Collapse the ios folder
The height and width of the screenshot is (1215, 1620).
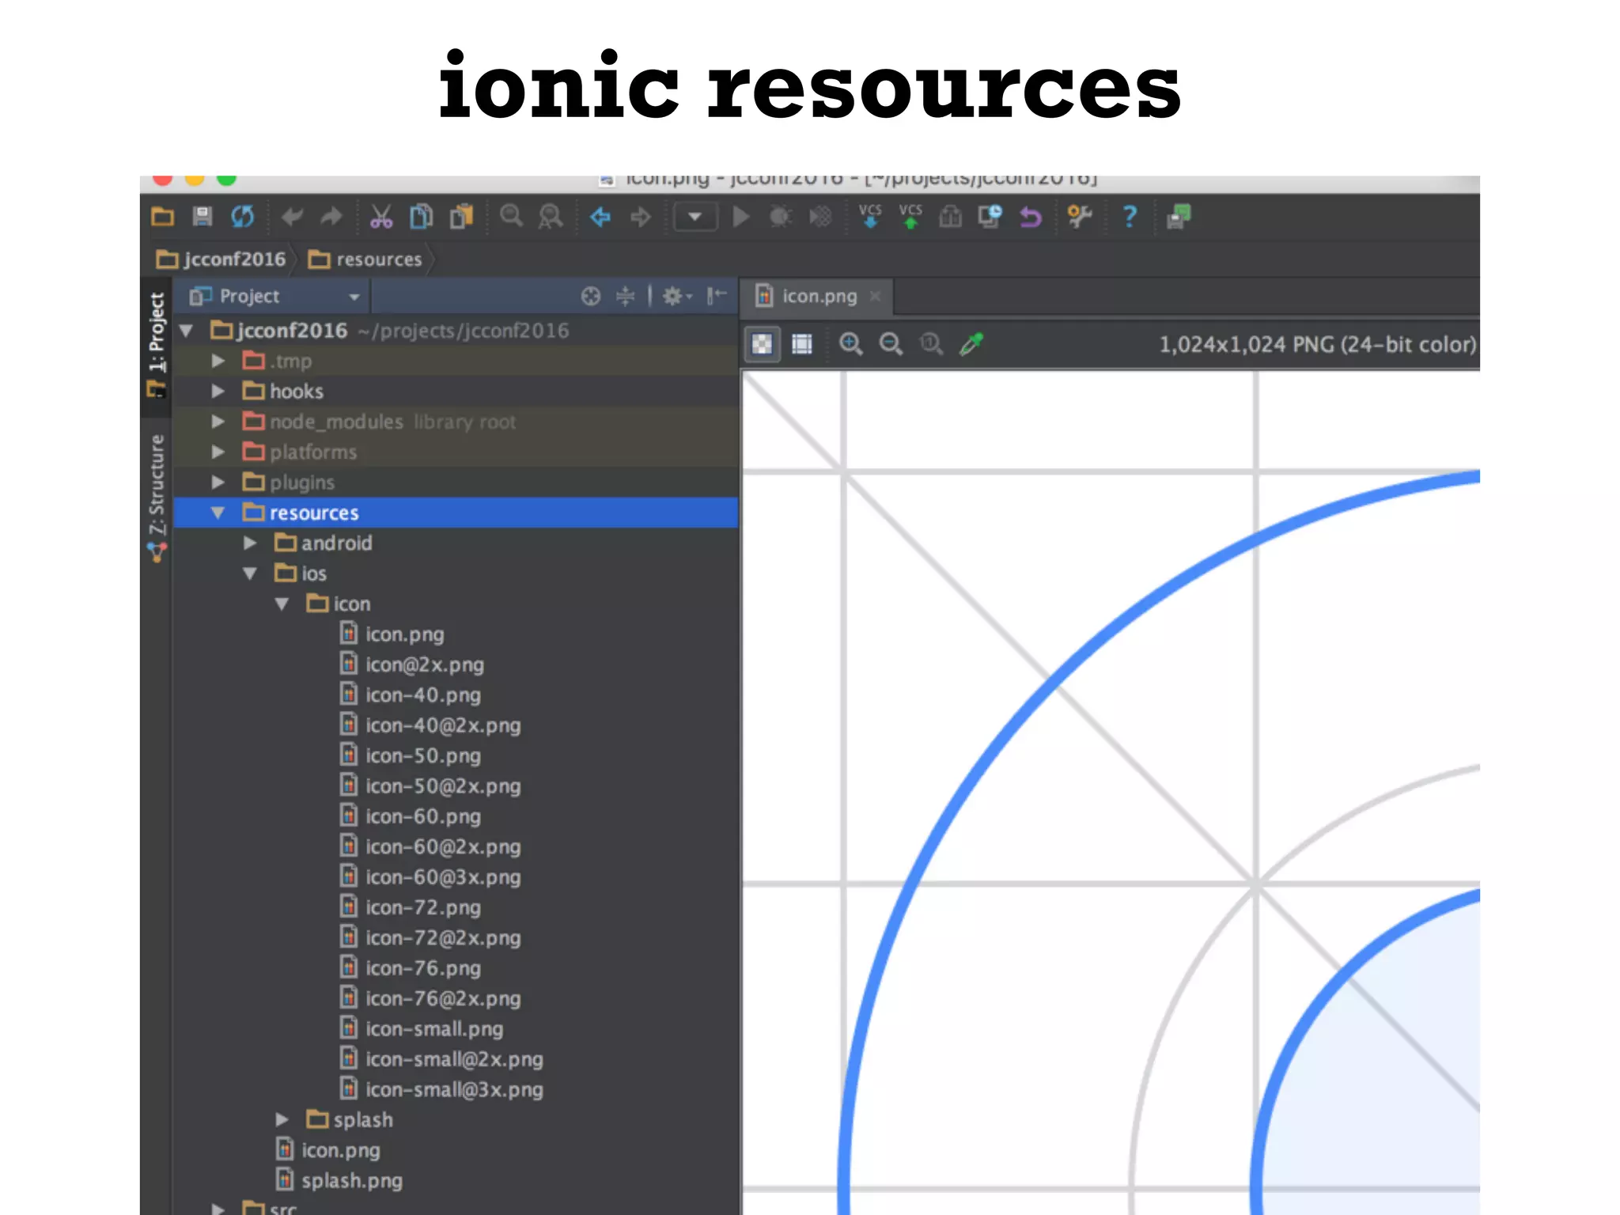(x=250, y=573)
